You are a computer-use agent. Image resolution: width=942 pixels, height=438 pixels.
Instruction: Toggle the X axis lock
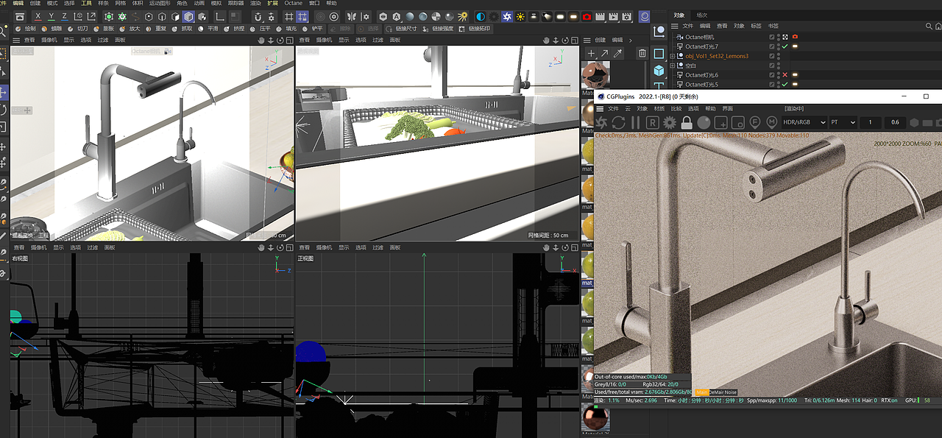tap(38, 16)
